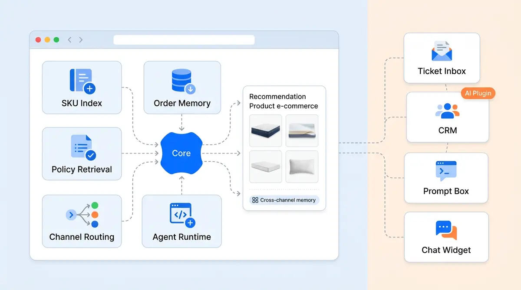Click the Cross-channel memory grid icon

coord(255,200)
